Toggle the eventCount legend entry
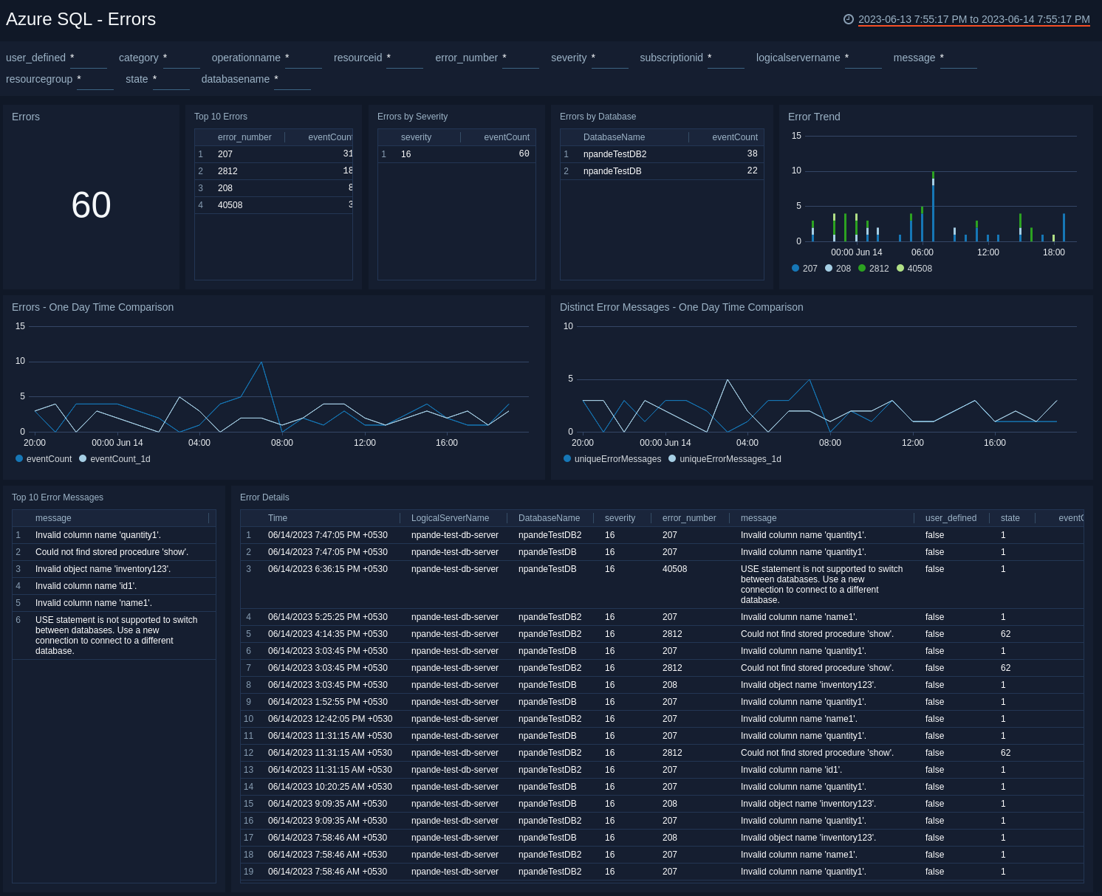Viewport: 1102px width, 896px height. pos(44,459)
